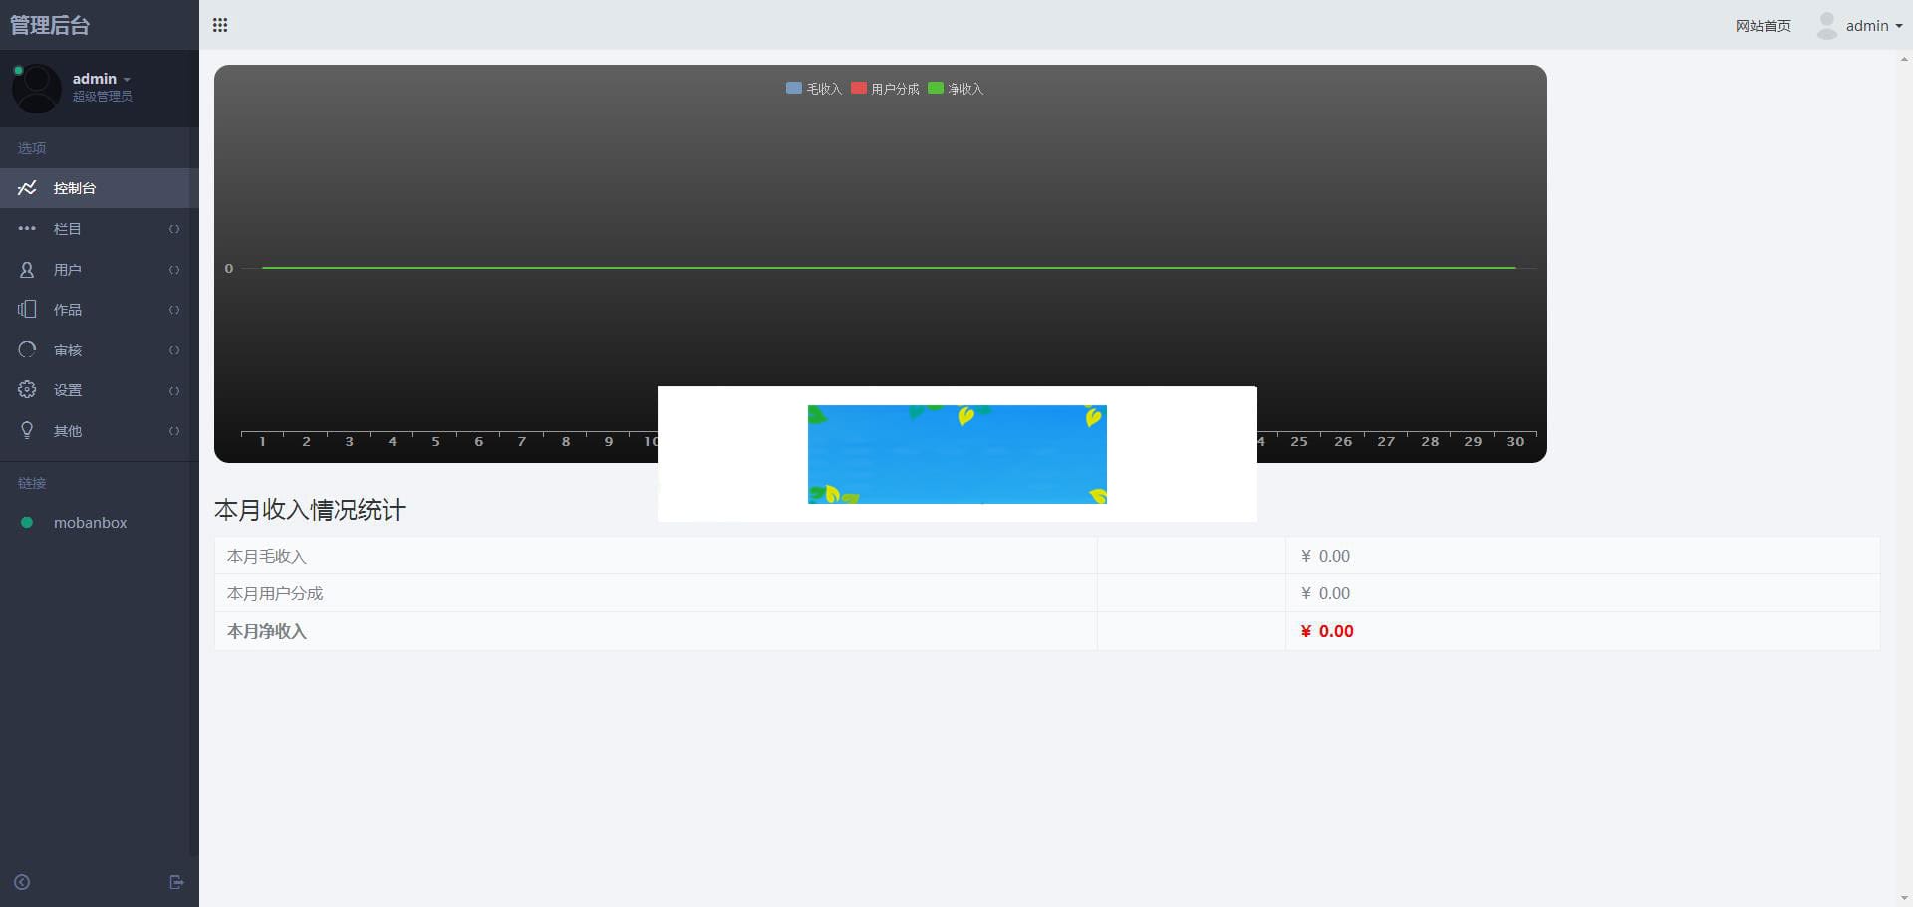Screen dimensions: 1913x907
Task: Click the 其他 lightbulb icon in sidebar
Action: tap(27, 431)
